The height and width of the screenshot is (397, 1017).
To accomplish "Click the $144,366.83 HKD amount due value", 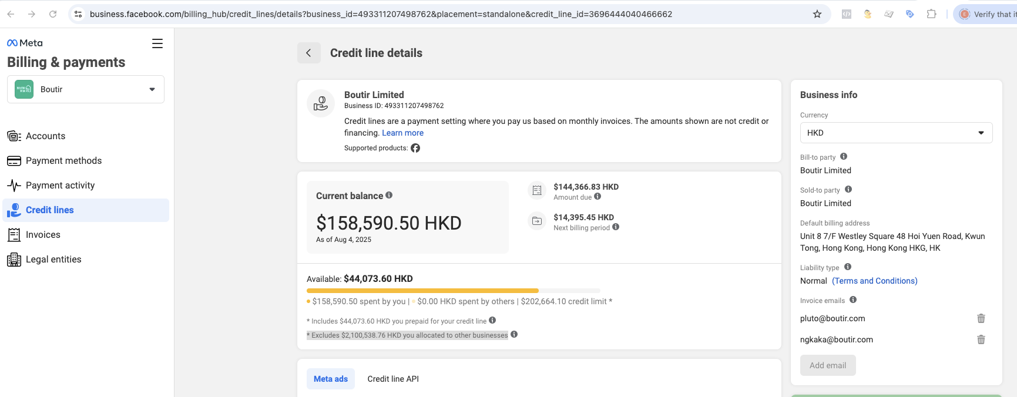I will click(586, 187).
